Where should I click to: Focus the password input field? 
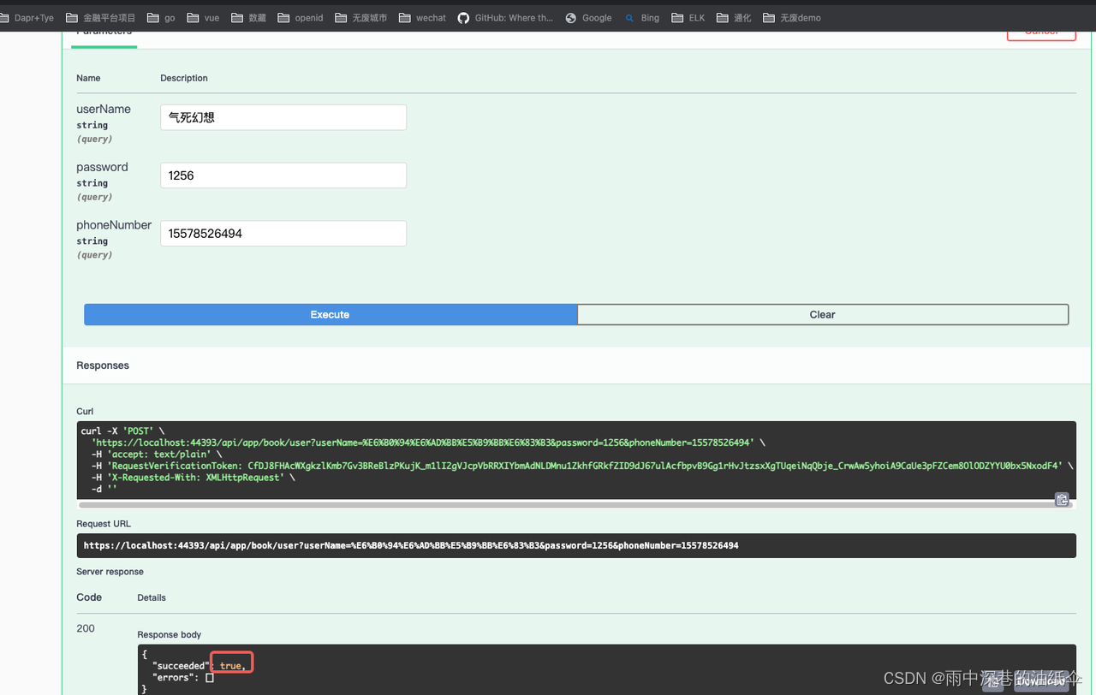click(x=283, y=175)
